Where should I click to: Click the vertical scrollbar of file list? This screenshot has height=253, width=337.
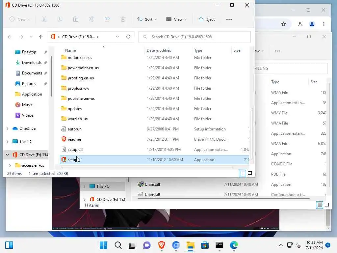(x=252, y=133)
